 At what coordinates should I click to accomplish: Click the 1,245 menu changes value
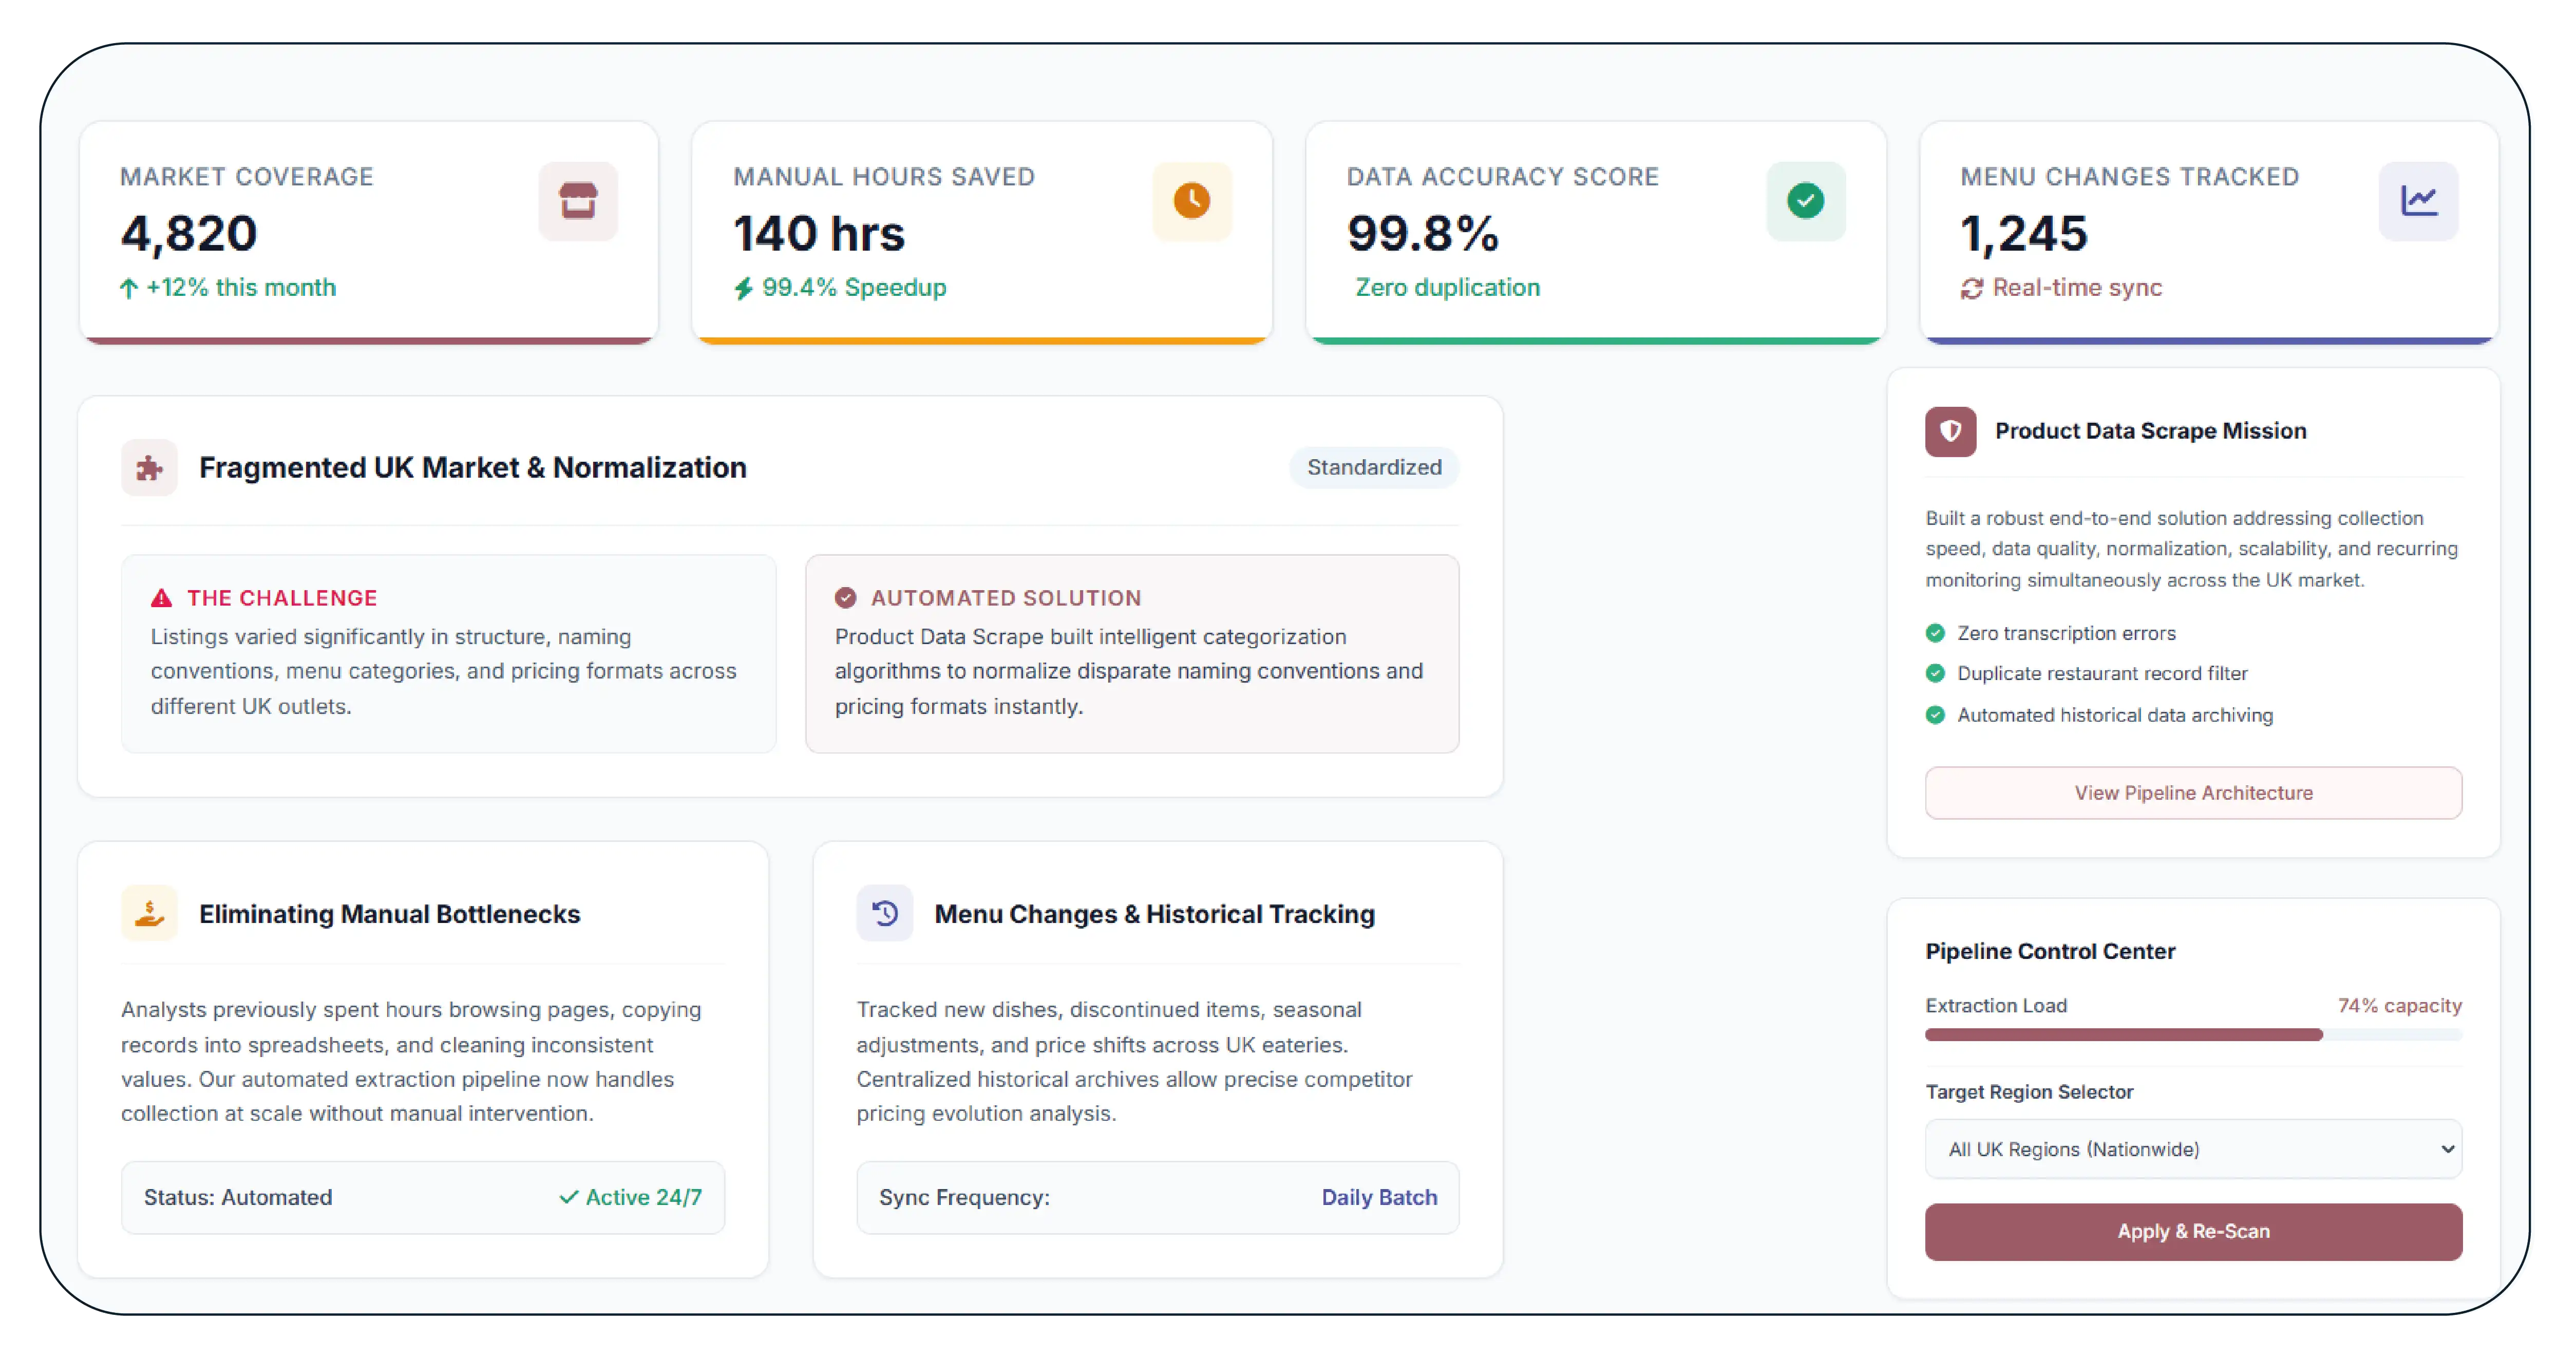pyautogui.click(x=2024, y=233)
